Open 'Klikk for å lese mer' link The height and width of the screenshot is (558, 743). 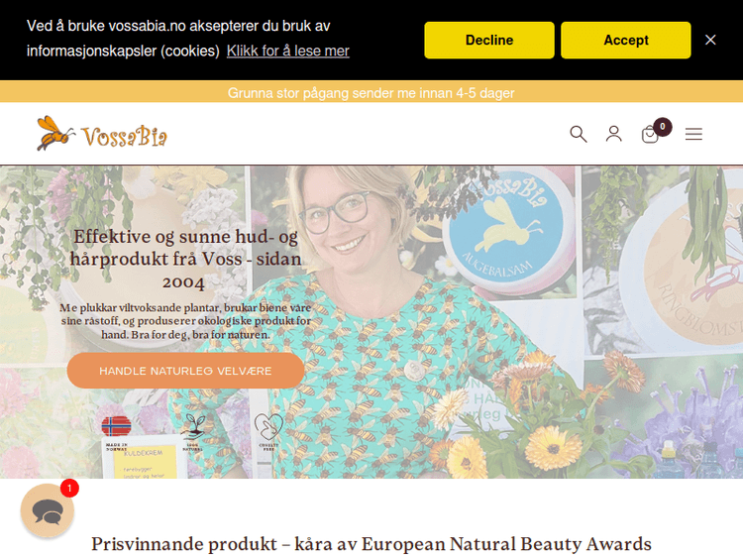pyautogui.click(x=287, y=51)
